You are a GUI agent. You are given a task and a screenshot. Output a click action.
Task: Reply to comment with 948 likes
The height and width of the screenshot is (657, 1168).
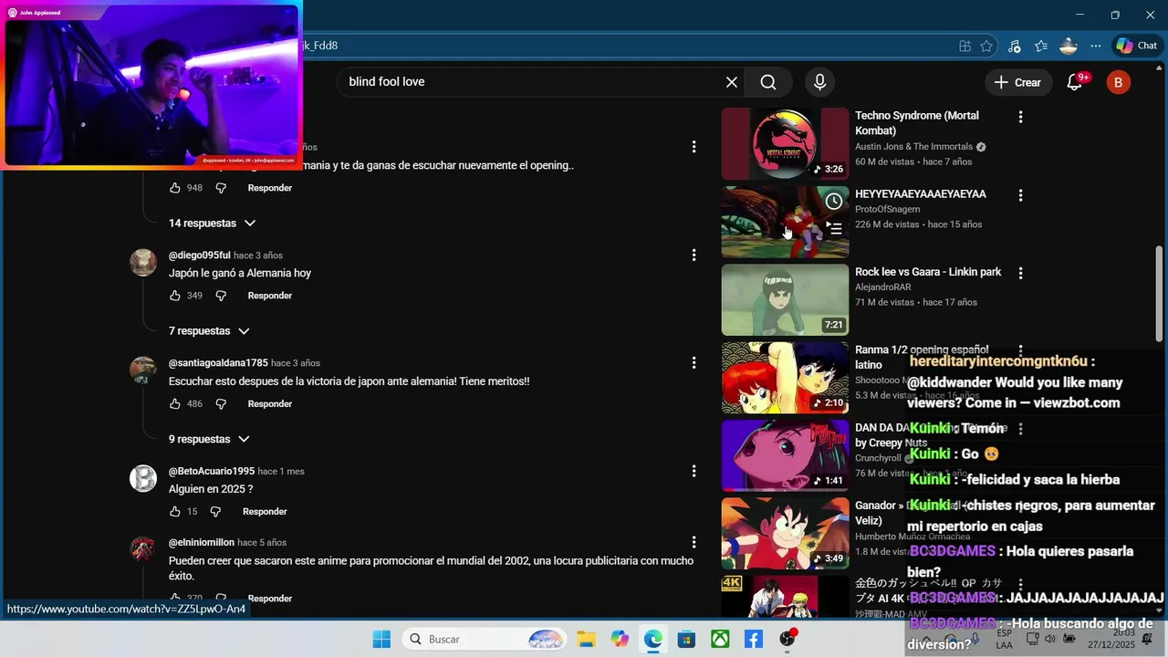270,188
